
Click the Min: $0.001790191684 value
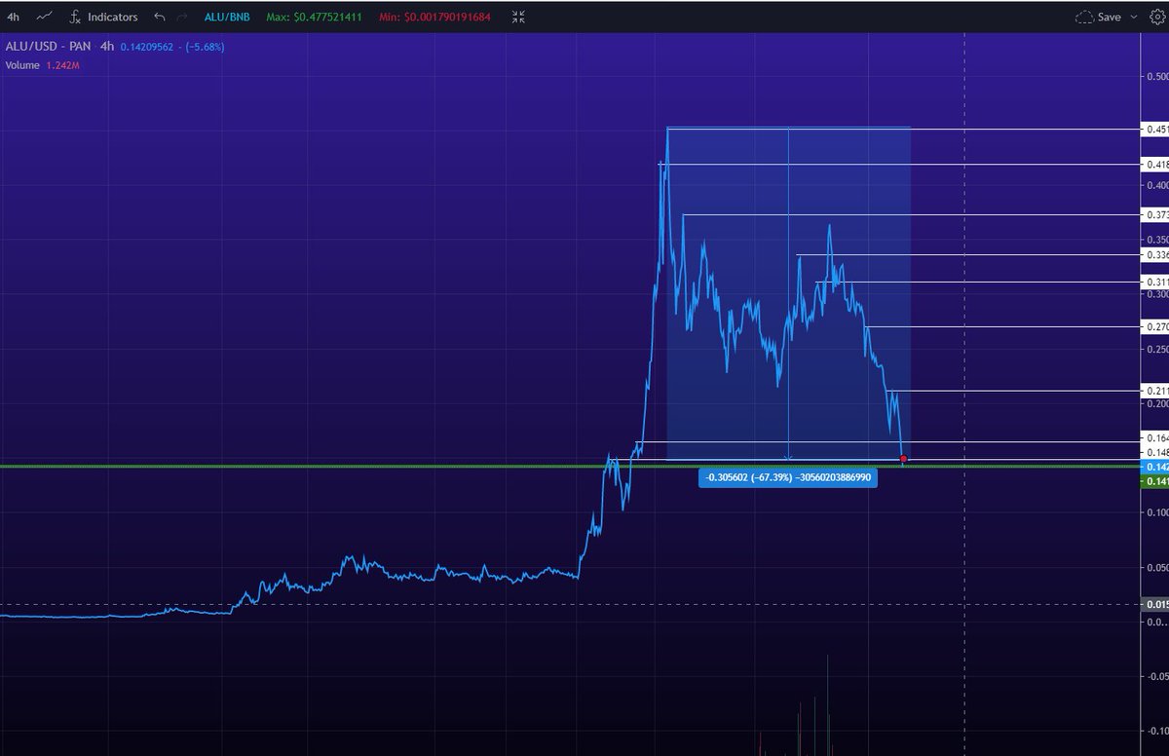pyautogui.click(x=434, y=17)
